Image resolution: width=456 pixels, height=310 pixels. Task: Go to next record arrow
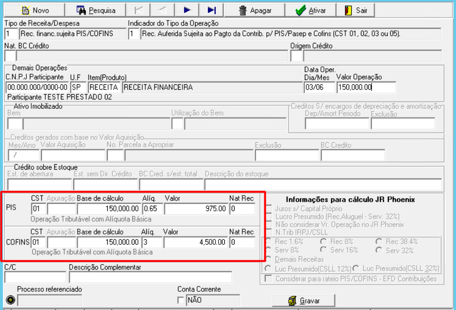point(187,10)
